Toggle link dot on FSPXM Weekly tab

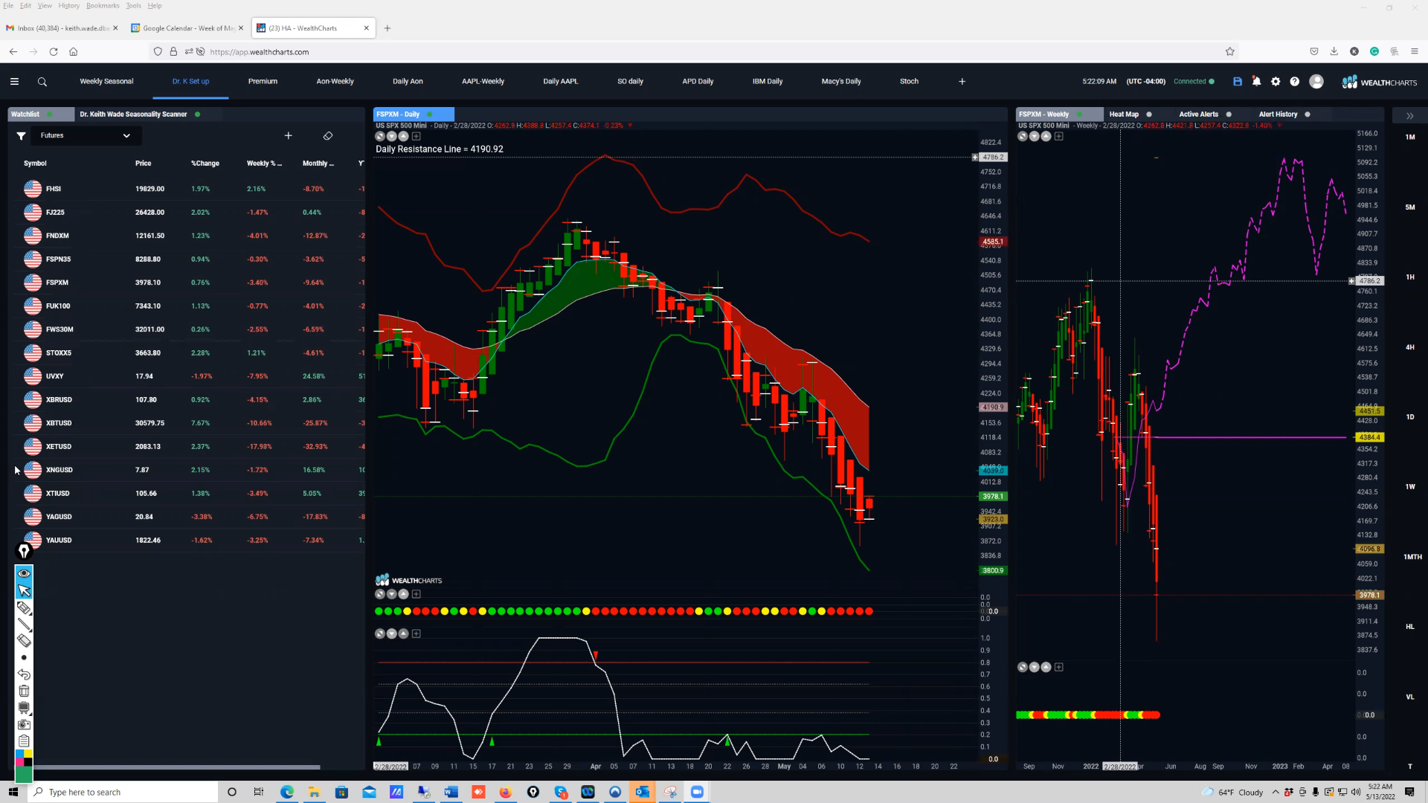[1079, 115]
